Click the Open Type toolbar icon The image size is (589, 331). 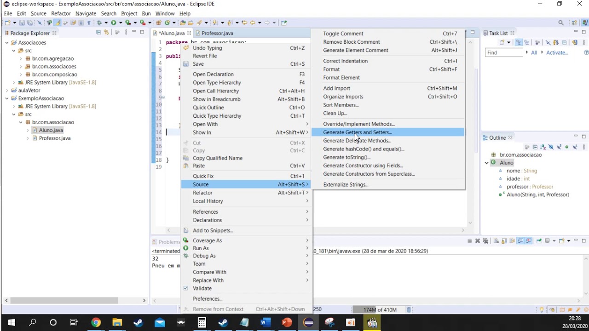(x=183, y=23)
